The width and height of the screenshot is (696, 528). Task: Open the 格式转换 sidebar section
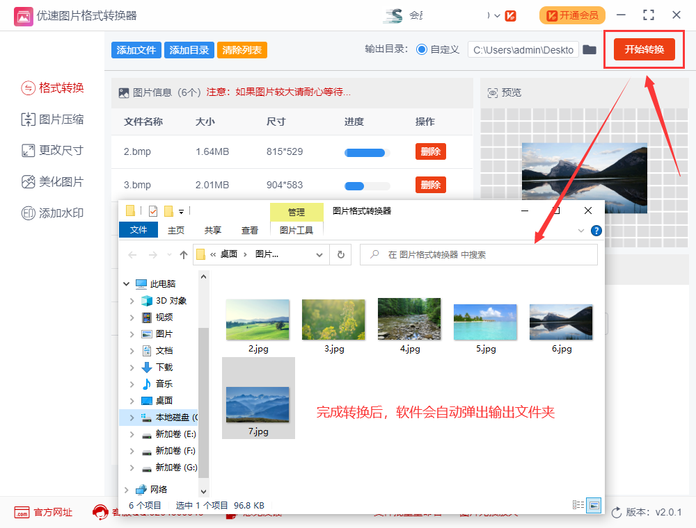[52, 88]
